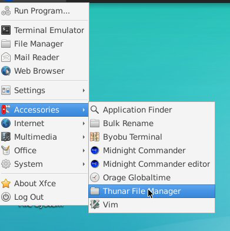Click the Web Browser globe icon
The image size is (230, 231).
pyautogui.click(x=6, y=71)
